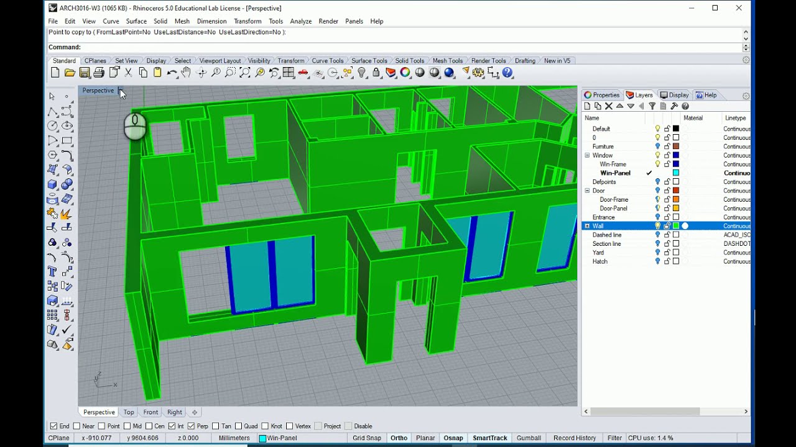Click the Cut scissors icon
The height and width of the screenshot is (447, 796).
(128, 73)
